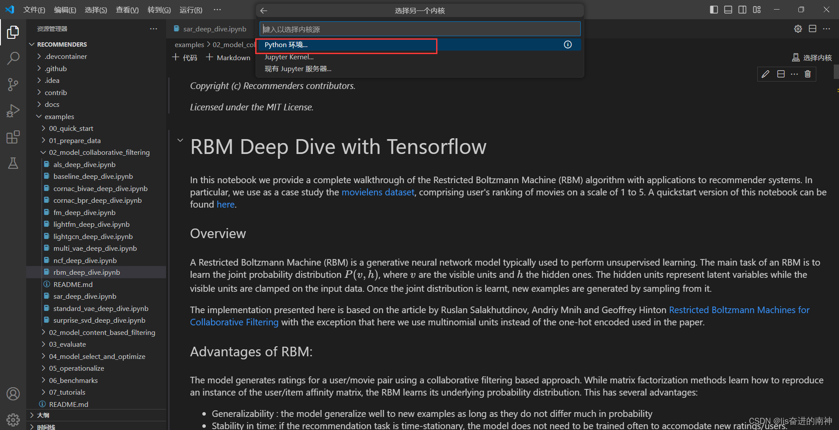
Task: Open Source Control view
Action: click(13, 85)
